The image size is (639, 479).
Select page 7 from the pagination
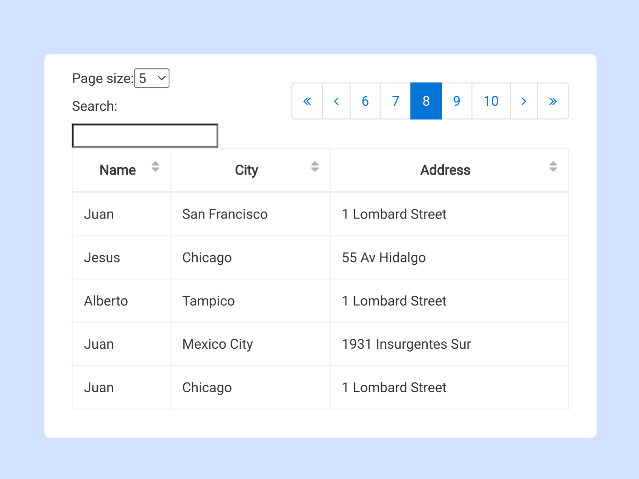(395, 101)
